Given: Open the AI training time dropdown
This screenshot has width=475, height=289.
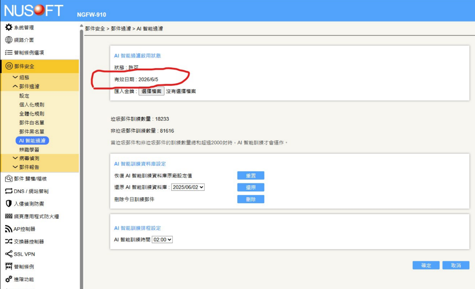Looking at the screenshot, I should click(x=162, y=240).
